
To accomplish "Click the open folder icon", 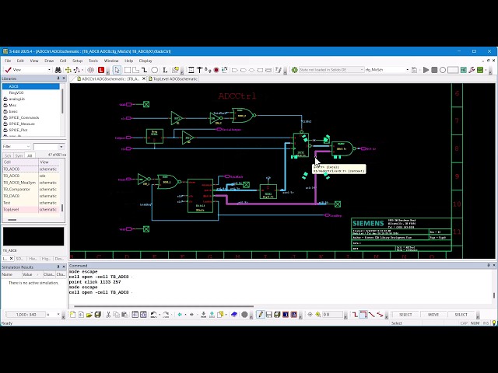I will (89, 314).
